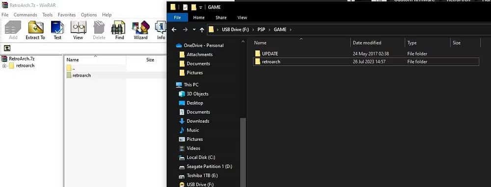Image resolution: width=491 pixels, height=187 pixels.
Task: Click the navigation pane vertical scrollbar
Action: 243,150
